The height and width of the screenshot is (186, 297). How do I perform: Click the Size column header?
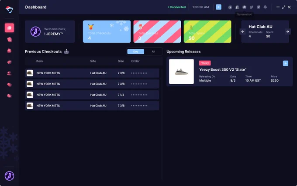(121, 61)
